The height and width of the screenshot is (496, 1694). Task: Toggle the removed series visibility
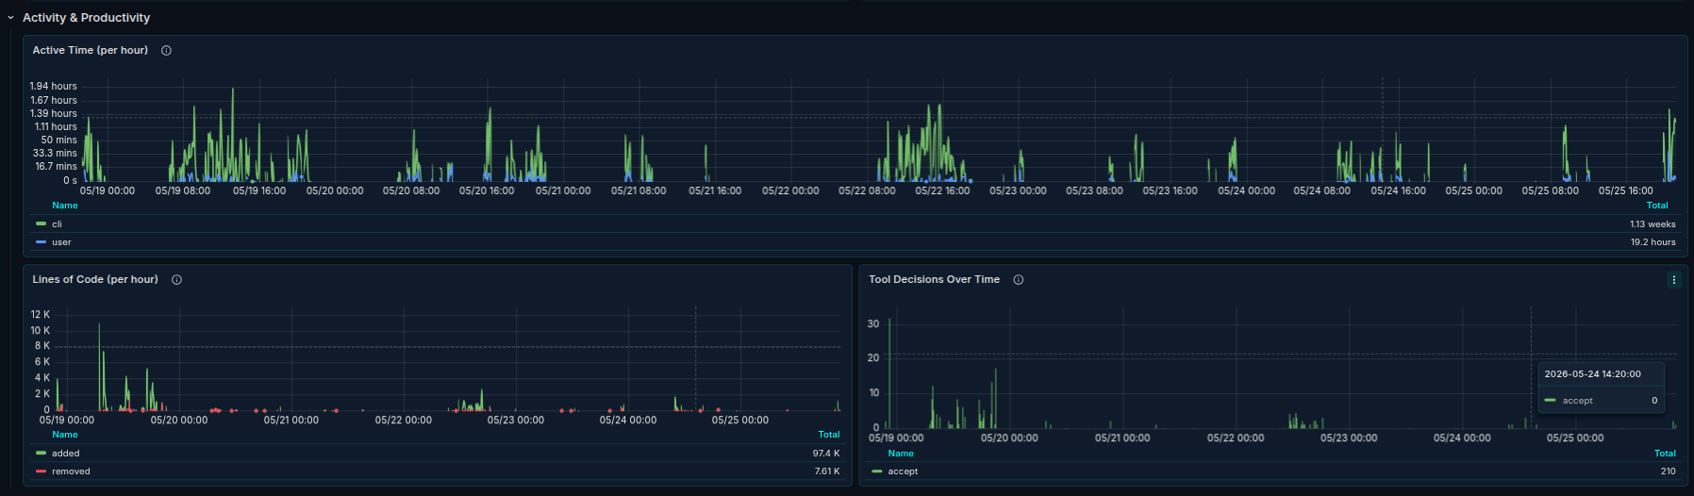pos(71,471)
